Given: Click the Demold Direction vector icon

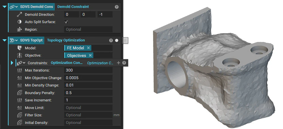Looking at the screenshot, I should click(x=20, y=14).
